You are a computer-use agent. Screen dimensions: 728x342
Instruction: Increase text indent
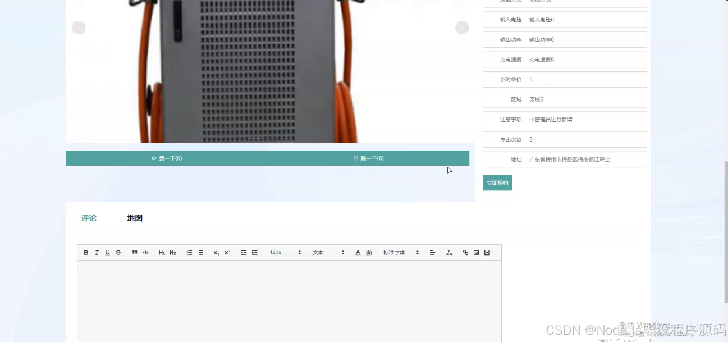tap(255, 253)
